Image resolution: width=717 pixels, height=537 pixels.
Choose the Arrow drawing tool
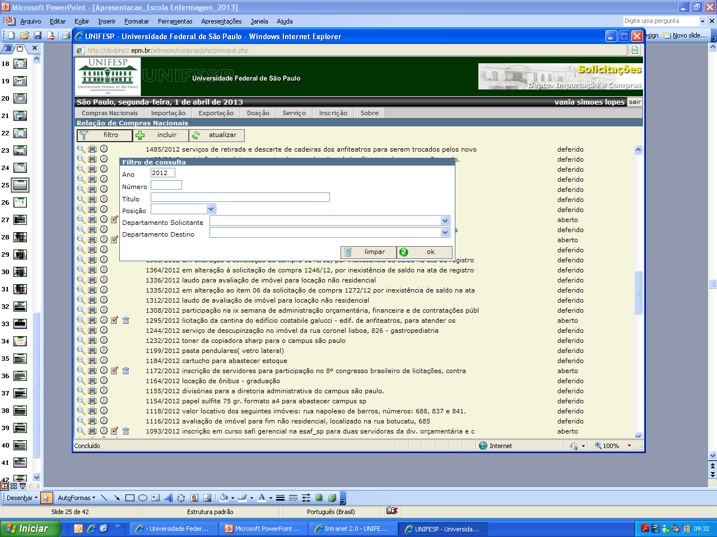point(117,498)
